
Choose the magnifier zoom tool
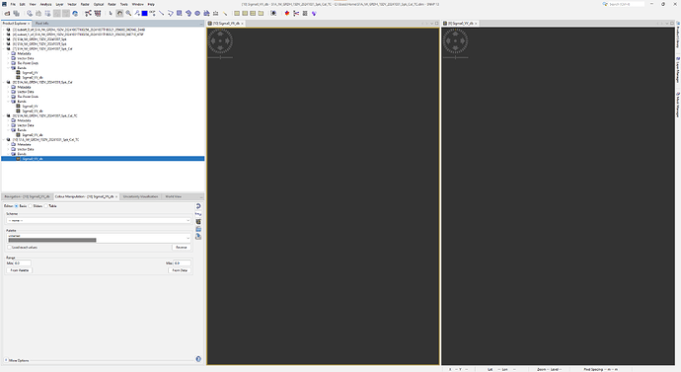click(128, 14)
